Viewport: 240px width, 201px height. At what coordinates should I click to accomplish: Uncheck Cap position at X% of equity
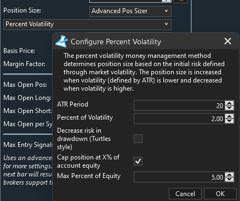point(138,161)
